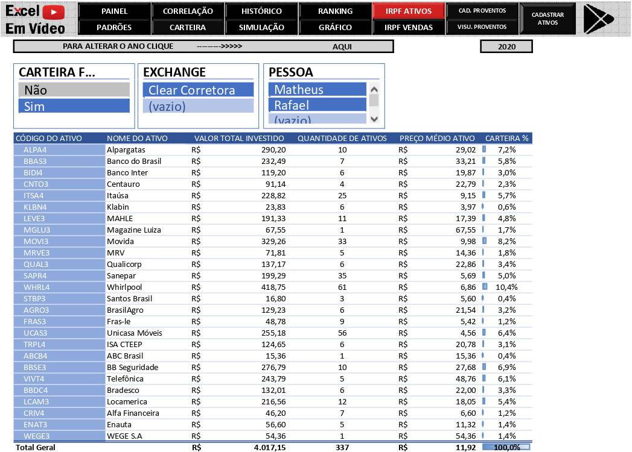Select the 2020 year field
The width and height of the screenshot is (632, 452).
click(506, 46)
